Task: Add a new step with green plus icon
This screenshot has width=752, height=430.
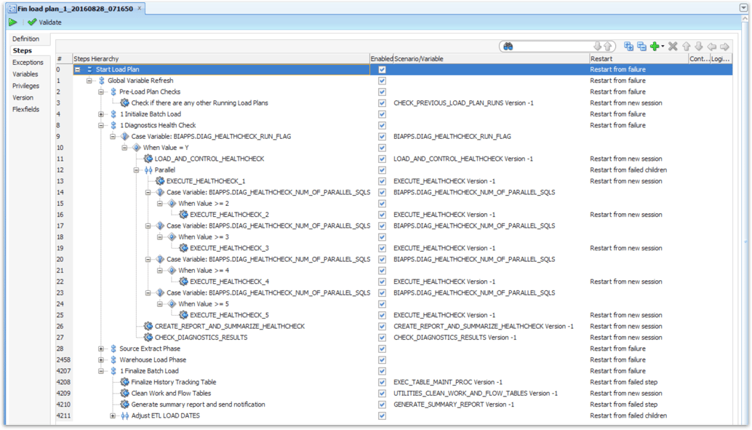Action: pos(655,46)
